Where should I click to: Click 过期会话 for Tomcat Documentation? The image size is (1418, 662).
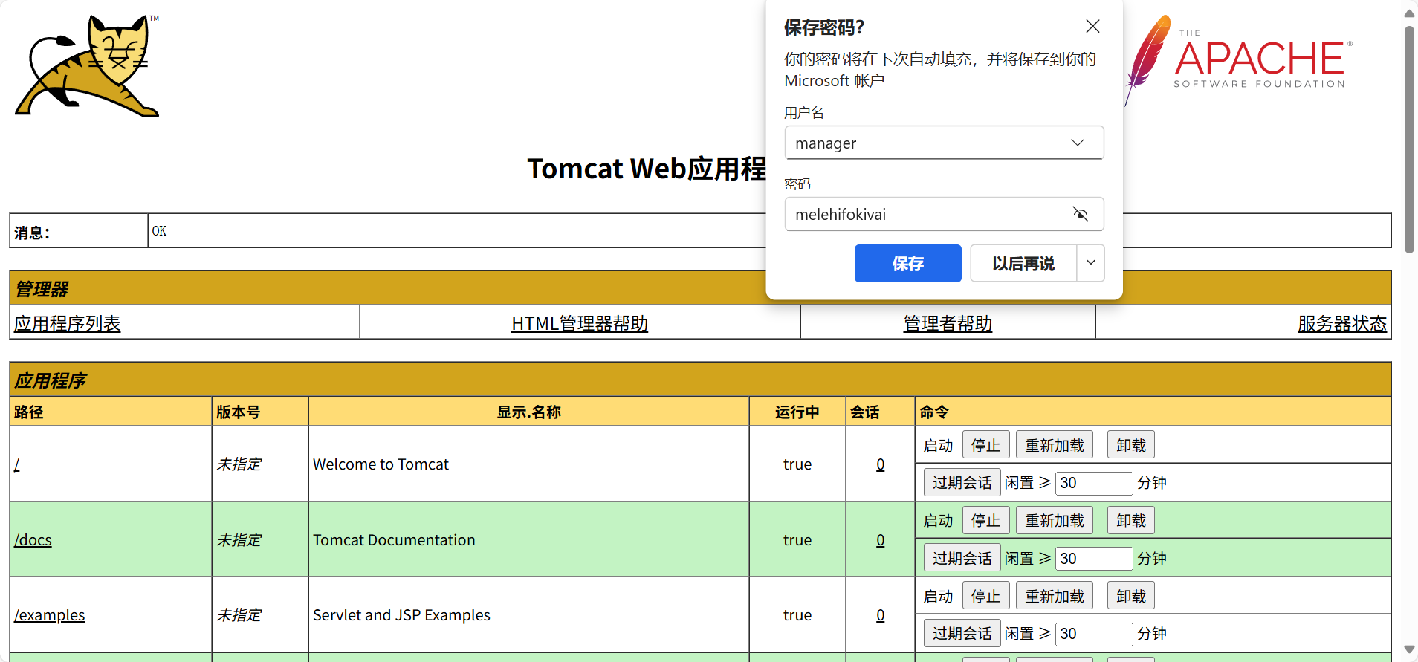(x=962, y=558)
